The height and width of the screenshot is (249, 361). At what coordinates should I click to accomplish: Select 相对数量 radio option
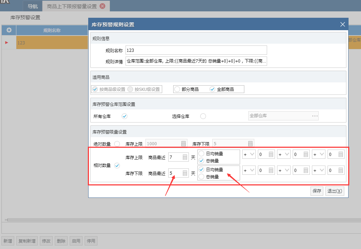(x=117, y=166)
